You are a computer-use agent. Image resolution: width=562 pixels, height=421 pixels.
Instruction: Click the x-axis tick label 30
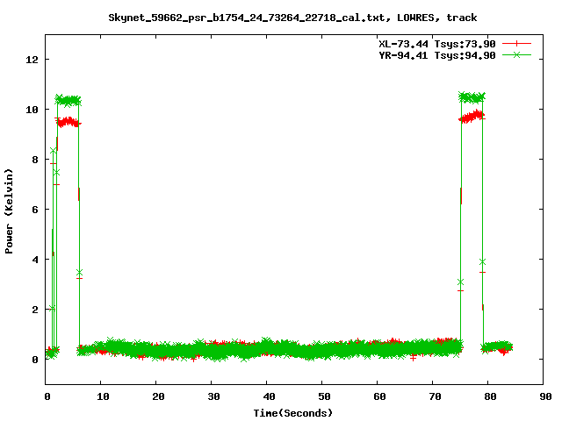[213, 396]
